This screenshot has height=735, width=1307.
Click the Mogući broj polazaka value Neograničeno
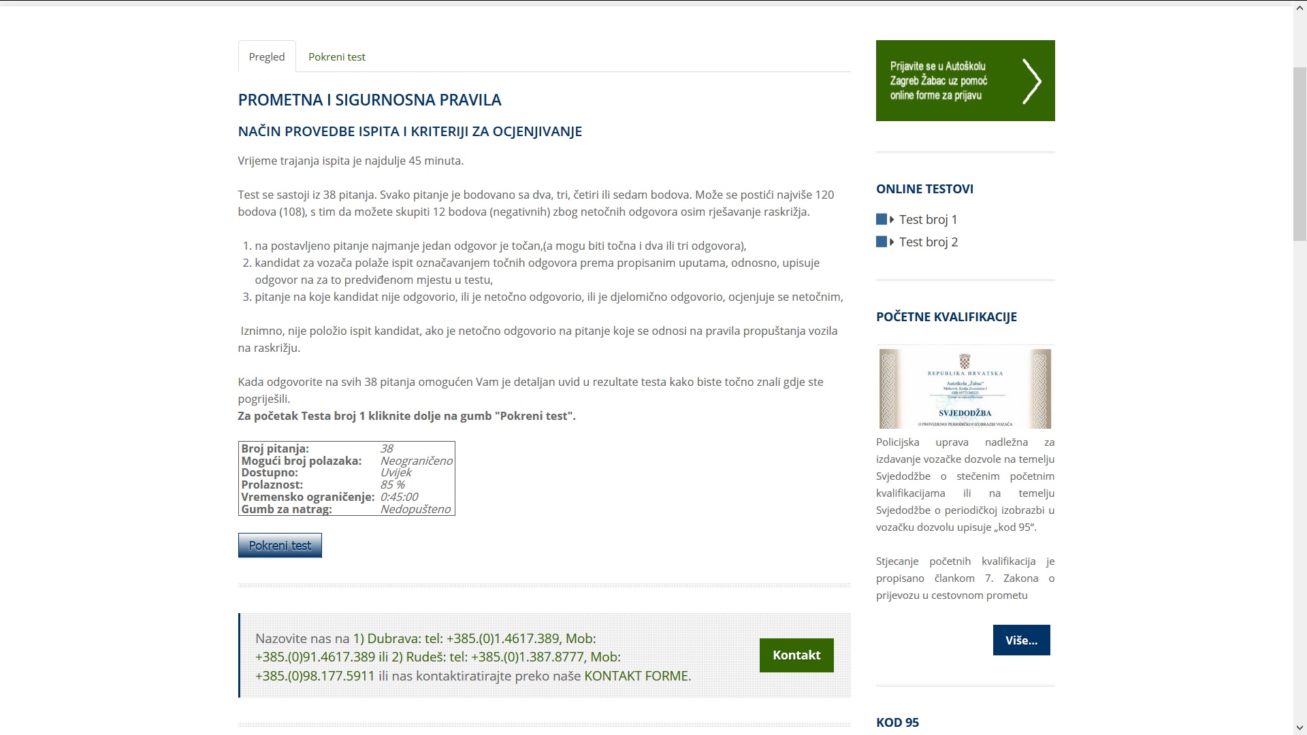coord(417,461)
